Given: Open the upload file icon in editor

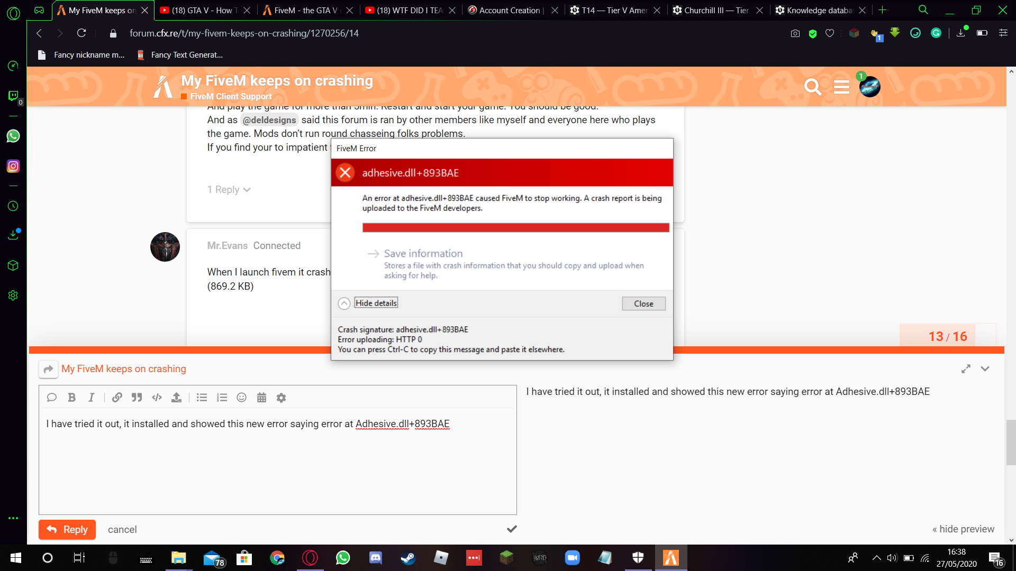Looking at the screenshot, I should tap(176, 398).
